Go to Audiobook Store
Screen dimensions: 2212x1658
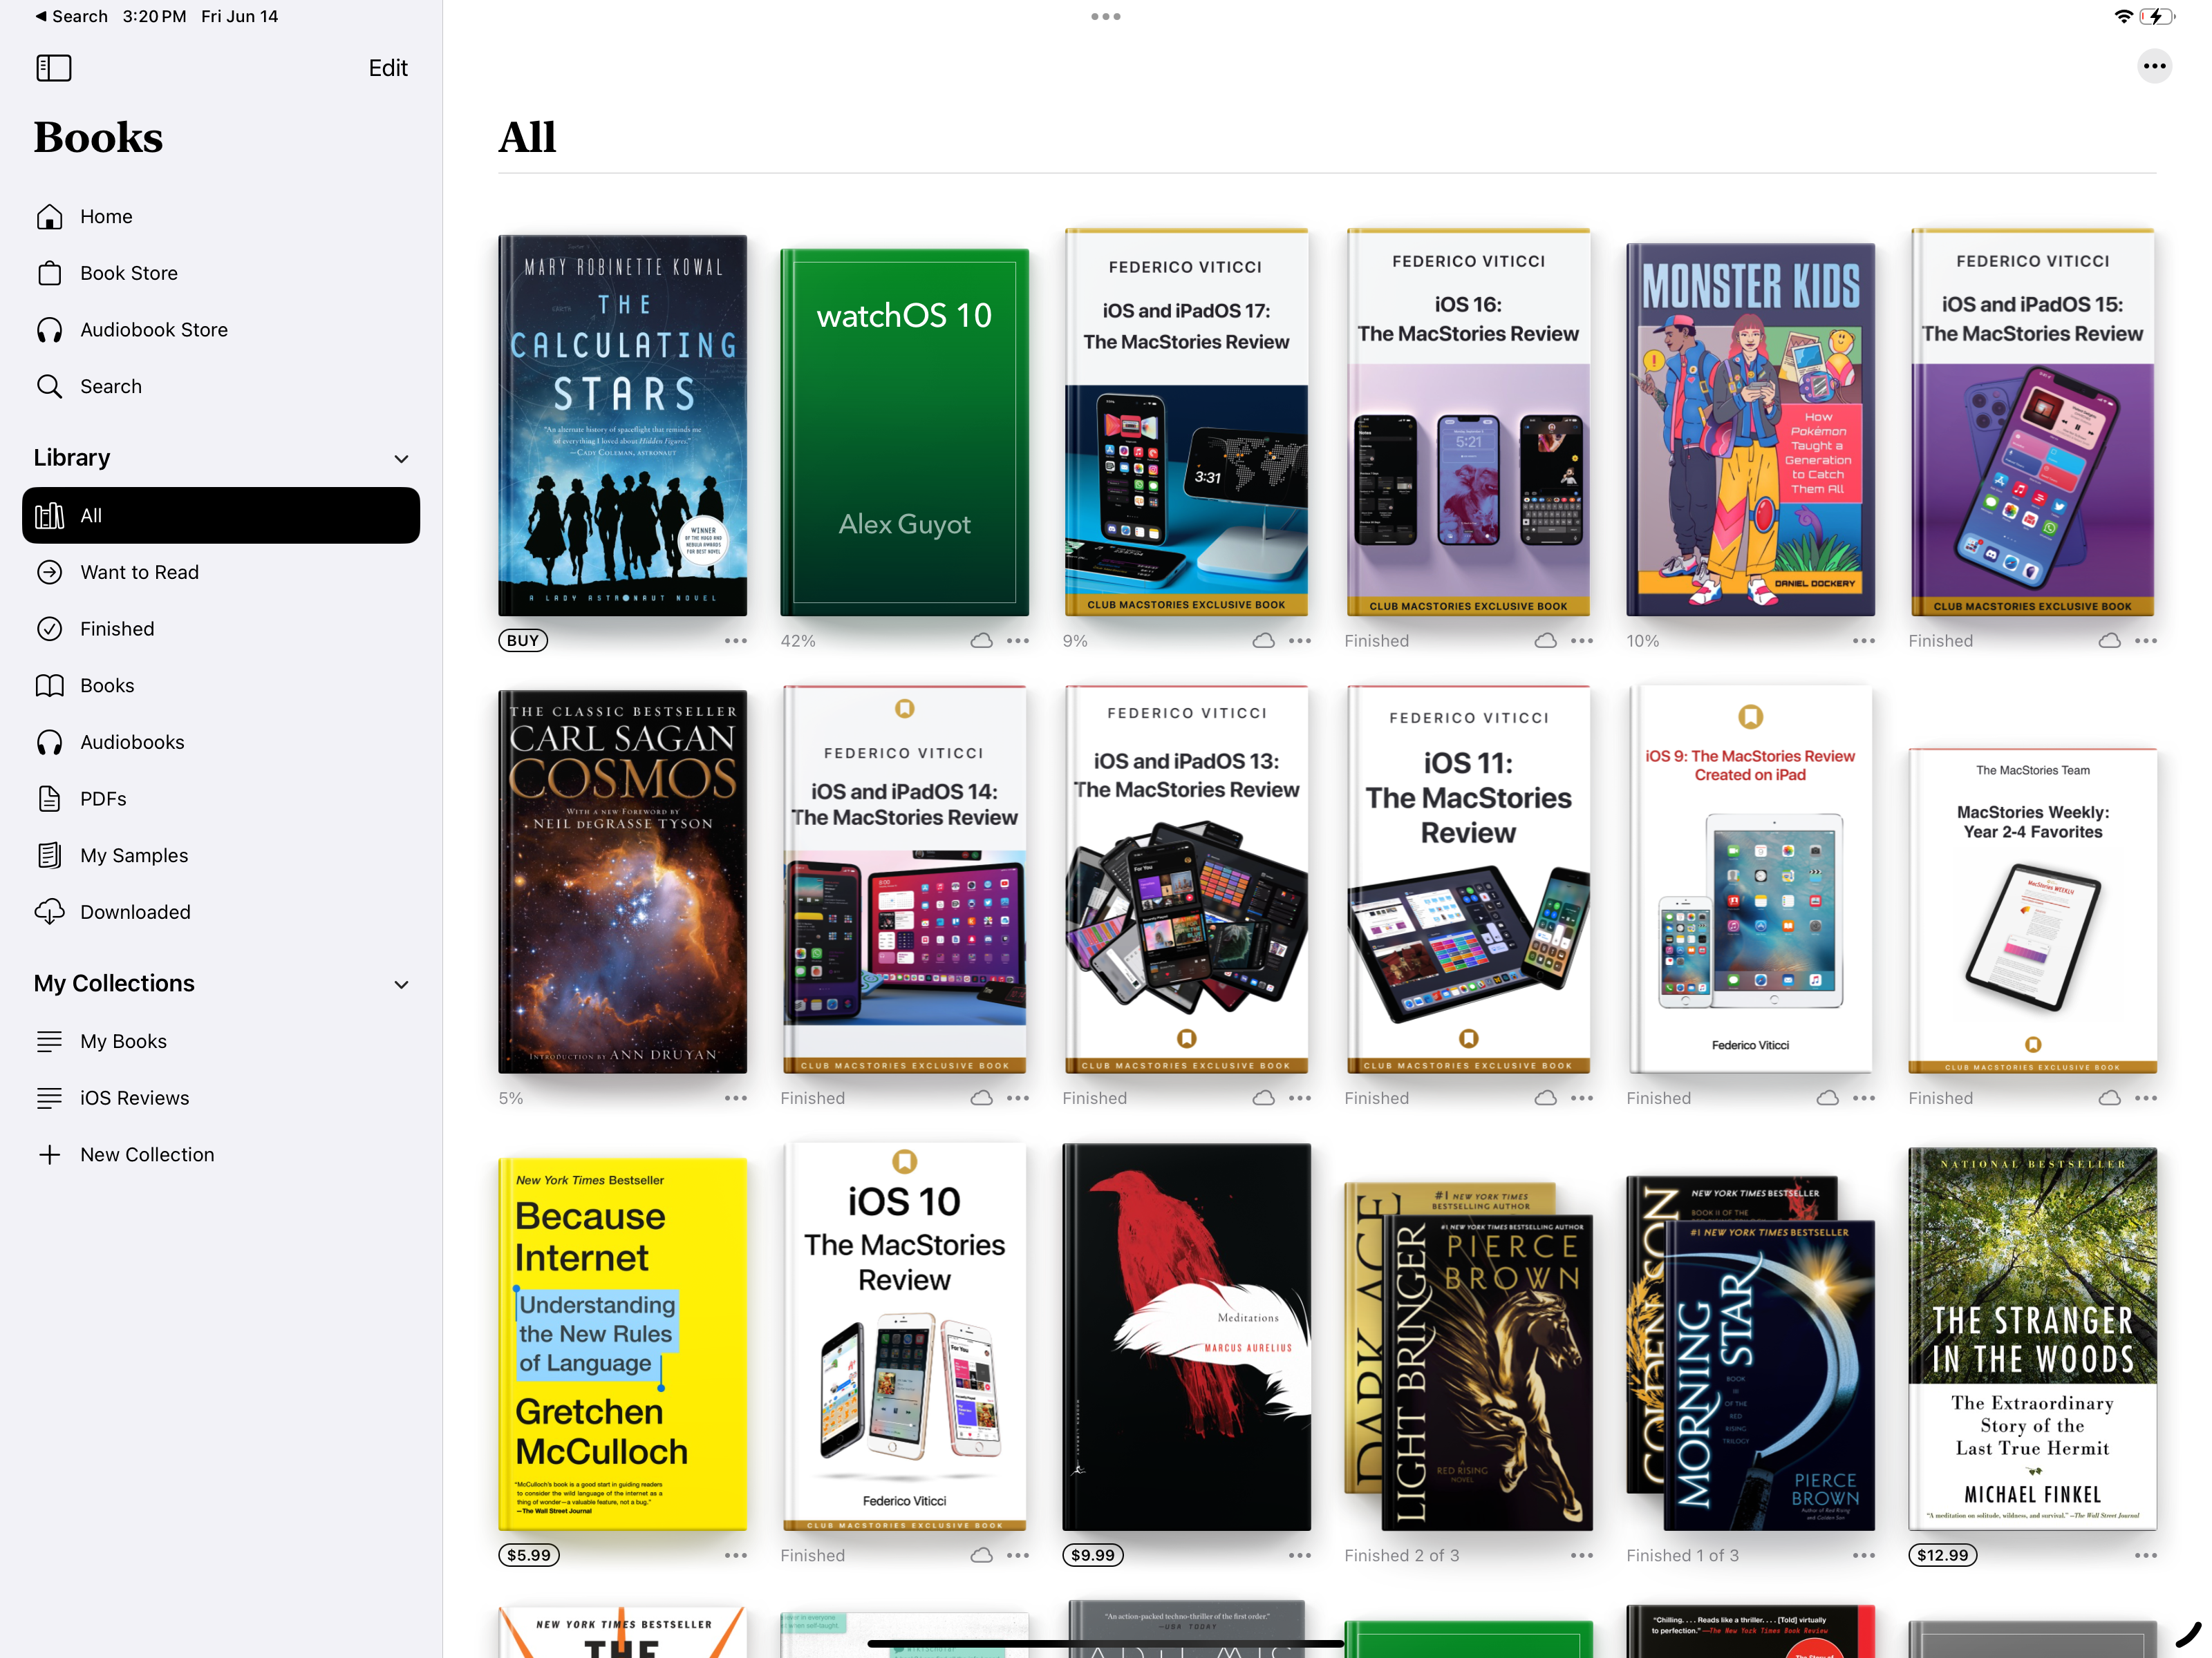[x=221, y=330]
